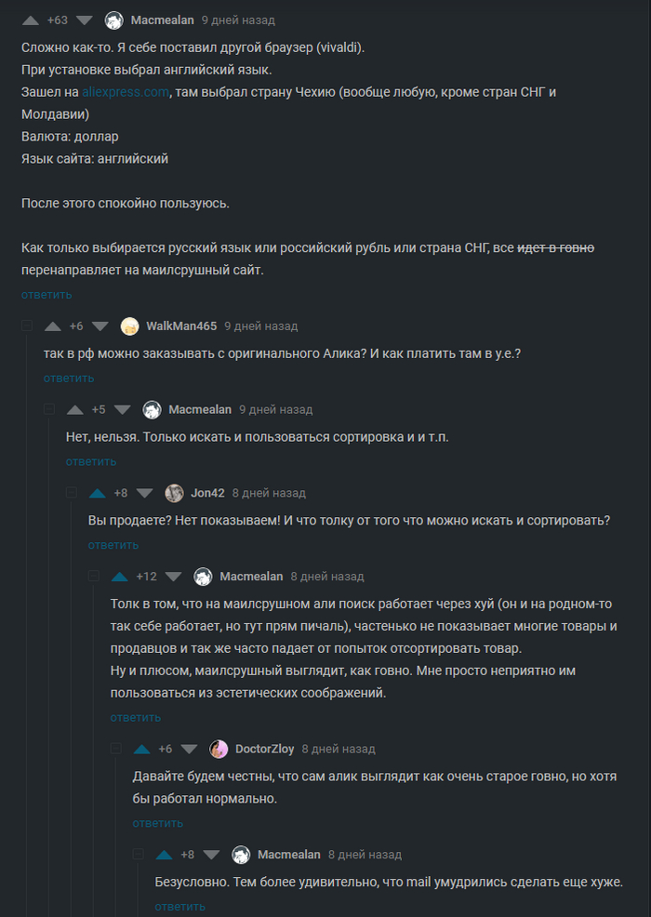Click 'ответить' under WalkMan465's comment
Viewport: 651px width, 917px height.
(x=69, y=378)
